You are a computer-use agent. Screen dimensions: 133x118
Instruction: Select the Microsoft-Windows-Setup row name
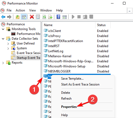click(x=67, y=66)
